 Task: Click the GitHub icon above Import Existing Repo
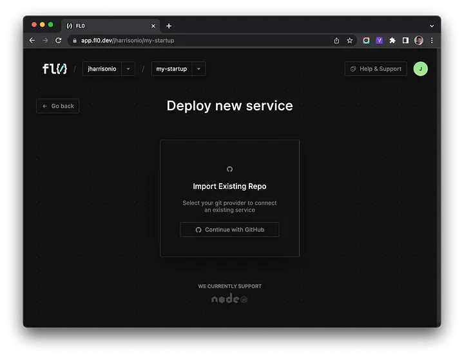[229, 169]
